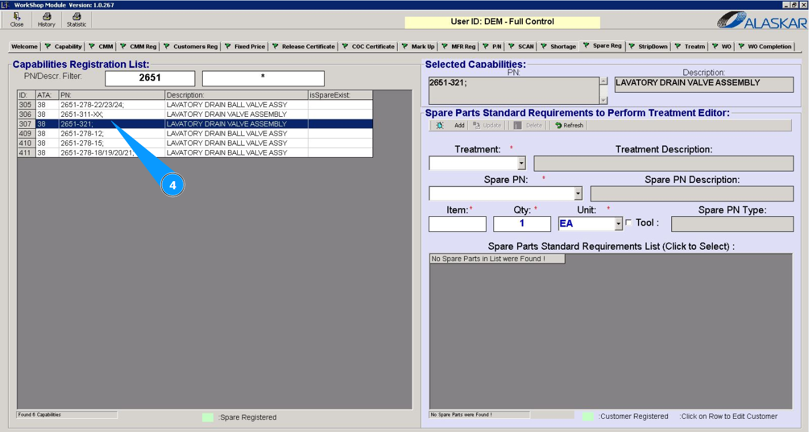809x432 pixels.
Task: Open the Unit dropdown showing EA
Action: 618,224
